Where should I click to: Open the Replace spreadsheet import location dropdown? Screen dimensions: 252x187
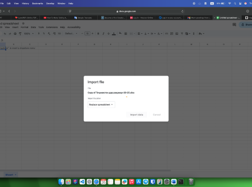tap(101, 104)
